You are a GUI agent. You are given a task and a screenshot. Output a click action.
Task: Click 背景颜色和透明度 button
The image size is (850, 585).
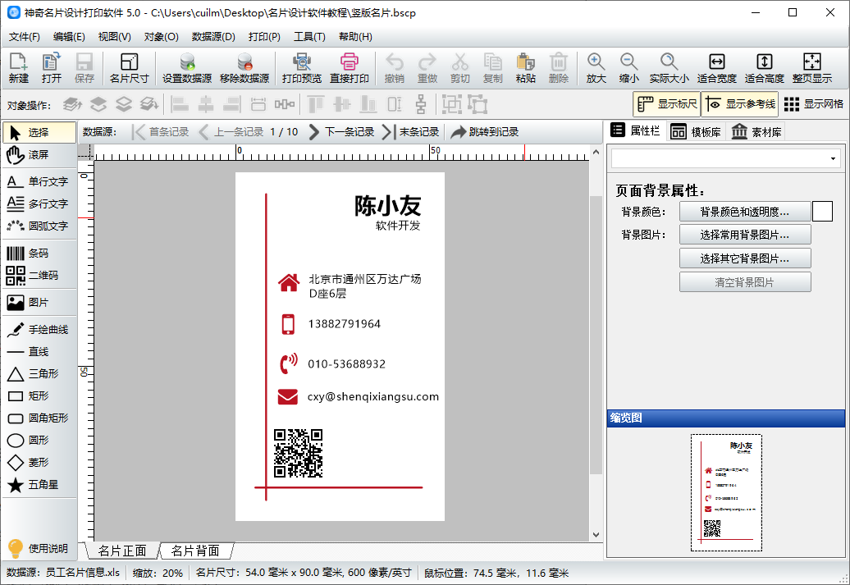pyautogui.click(x=745, y=212)
